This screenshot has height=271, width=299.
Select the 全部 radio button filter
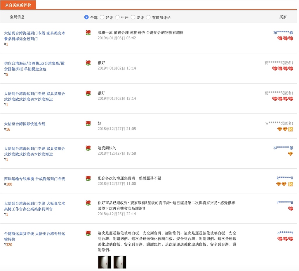[x=86, y=17]
